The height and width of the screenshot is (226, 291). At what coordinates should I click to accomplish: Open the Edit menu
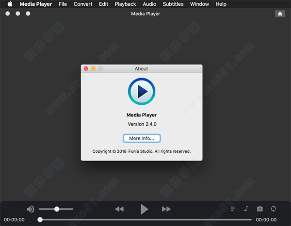104,4
